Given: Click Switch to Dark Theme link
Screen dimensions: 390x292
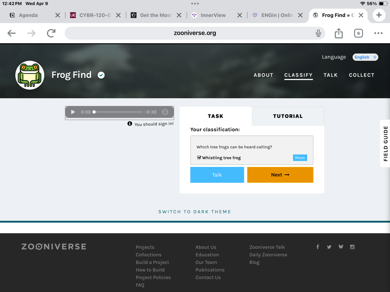Looking at the screenshot, I should [x=195, y=212].
